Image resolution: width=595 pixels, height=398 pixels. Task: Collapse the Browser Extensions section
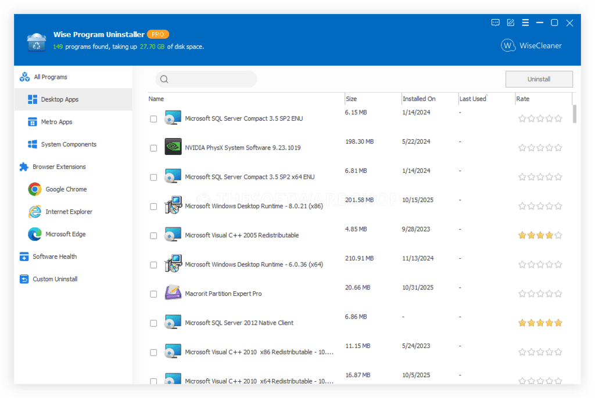coord(24,167)
